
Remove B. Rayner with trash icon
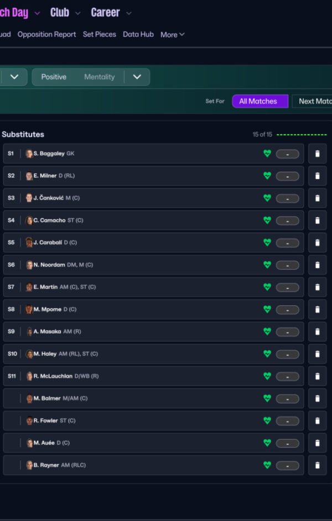(x=317, y=465)
